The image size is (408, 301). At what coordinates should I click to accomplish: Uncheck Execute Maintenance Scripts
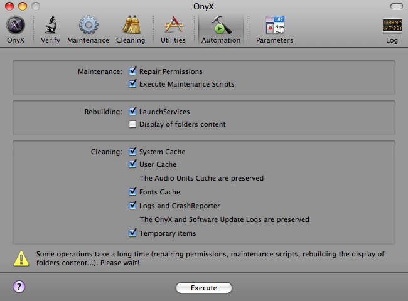[132, 83]
